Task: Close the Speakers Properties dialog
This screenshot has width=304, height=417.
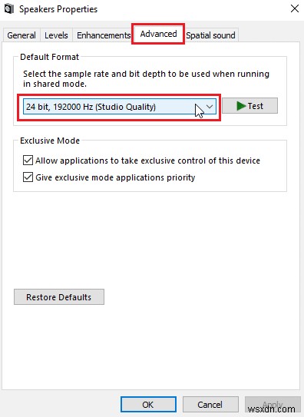Action: pos(295,8)
